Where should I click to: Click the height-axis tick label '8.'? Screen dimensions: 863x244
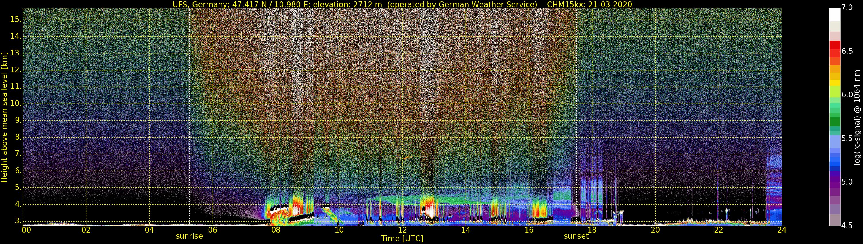click(18, 137)
